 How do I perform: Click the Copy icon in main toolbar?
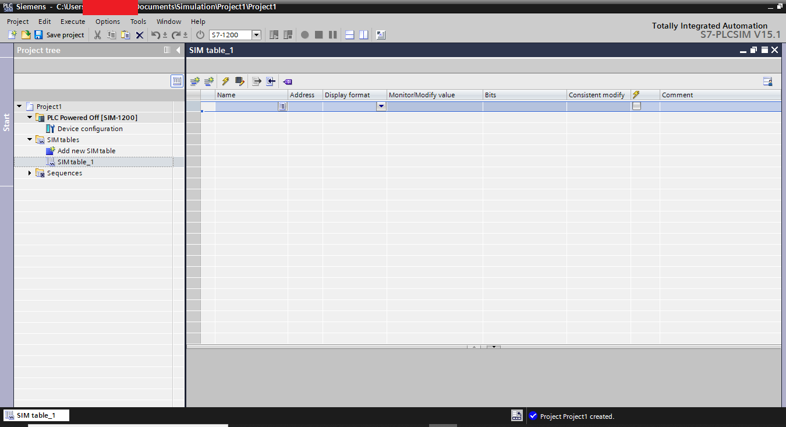pyautogui.click(x=111, y=35)
